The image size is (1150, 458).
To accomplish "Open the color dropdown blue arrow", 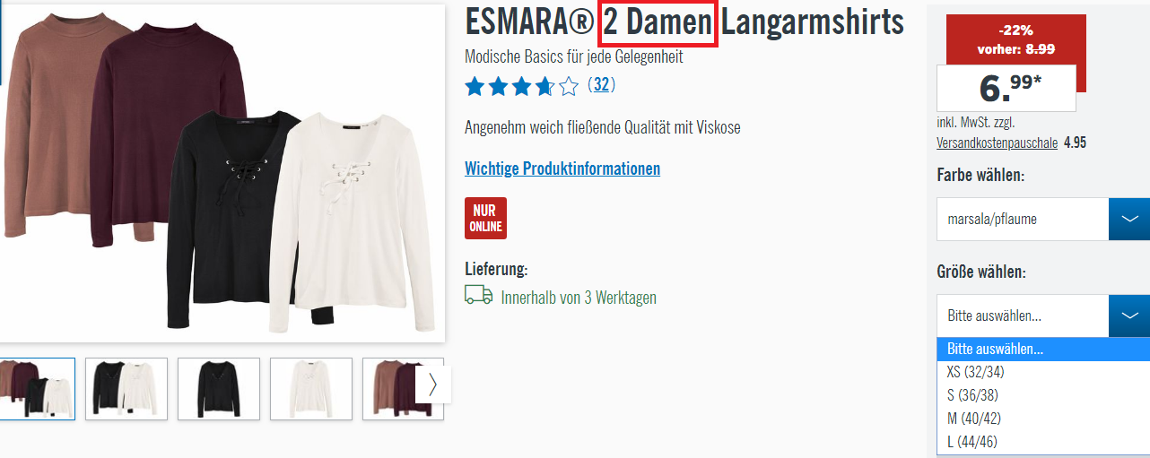I will click(x=1129, y=219).
